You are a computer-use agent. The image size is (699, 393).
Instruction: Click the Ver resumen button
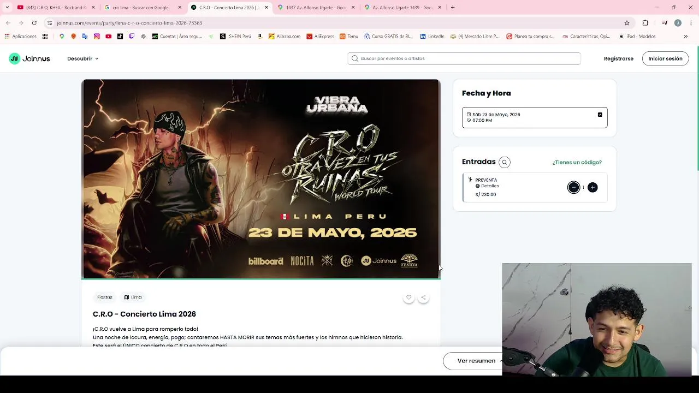(x=476, y=361)
